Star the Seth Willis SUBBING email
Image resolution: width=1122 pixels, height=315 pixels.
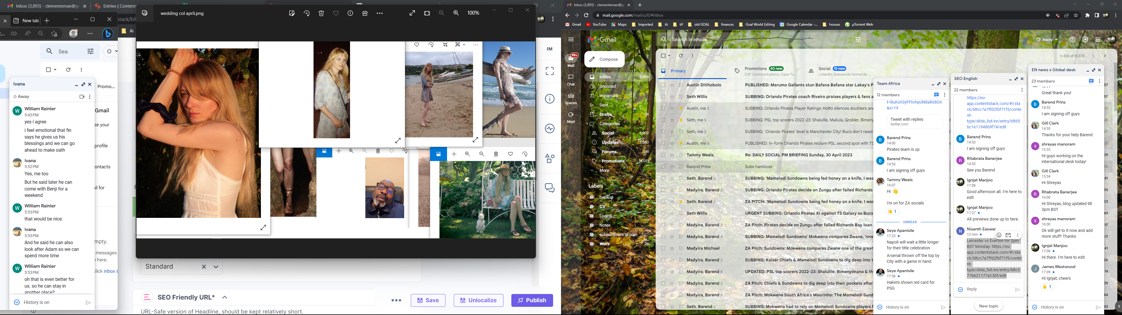click(x=673, y=97)
